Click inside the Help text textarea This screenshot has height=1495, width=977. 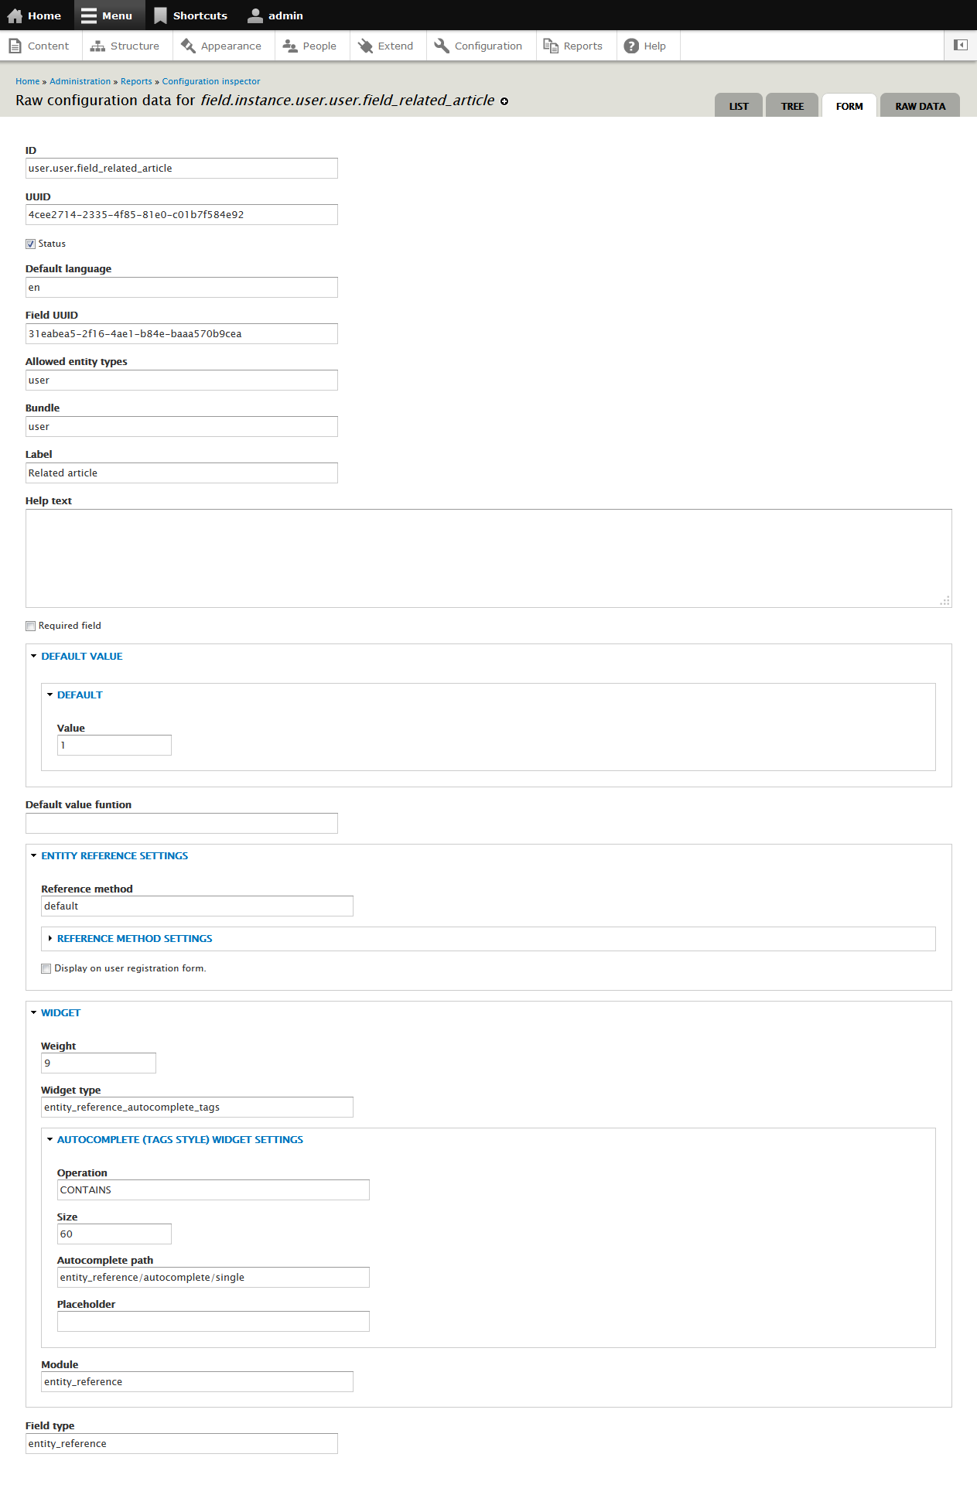487,557
